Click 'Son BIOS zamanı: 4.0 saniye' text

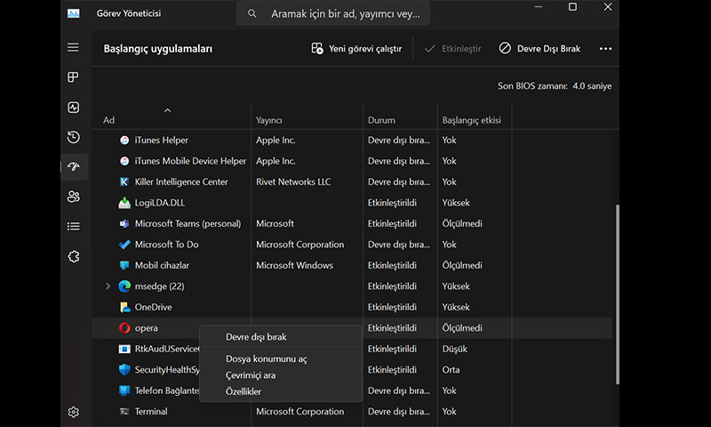[555, 85]
